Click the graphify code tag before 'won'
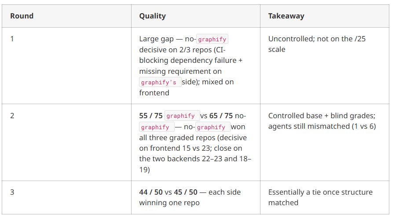This screenshot has width=399, height=221. tap(213, 127)
